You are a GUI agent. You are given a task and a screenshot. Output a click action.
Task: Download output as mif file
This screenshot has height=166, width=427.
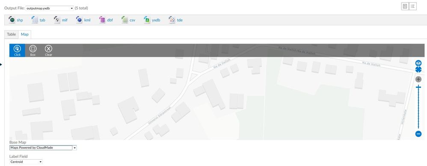[x=61, y=20]
